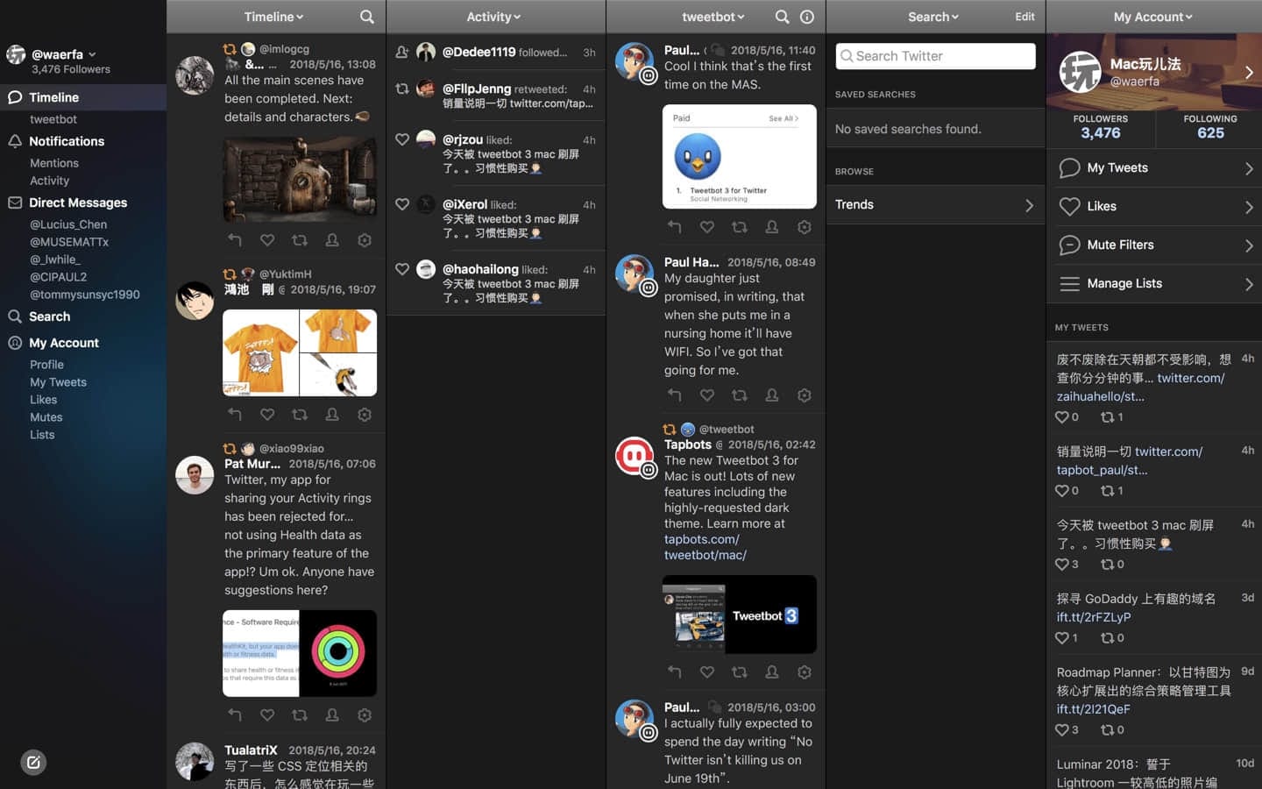Open Likes row in My Account panel
The height and width of the screenshot is (789, 1262).
pyautogui.click(x=1154, y=207)
